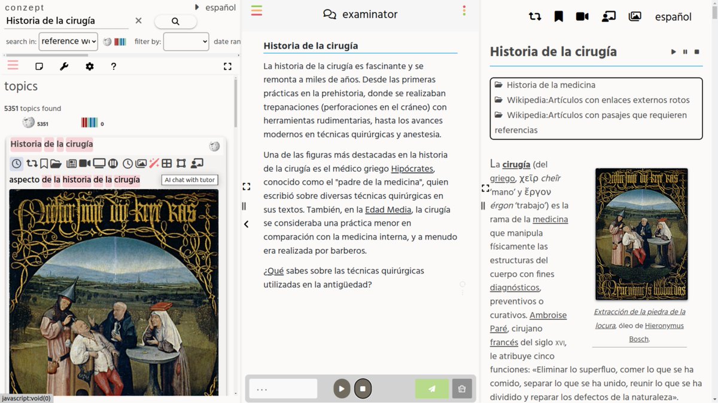The image size is (718, 403).
Task: Open AI chat with tutor icon on the topic card
Action: point(197,164)
